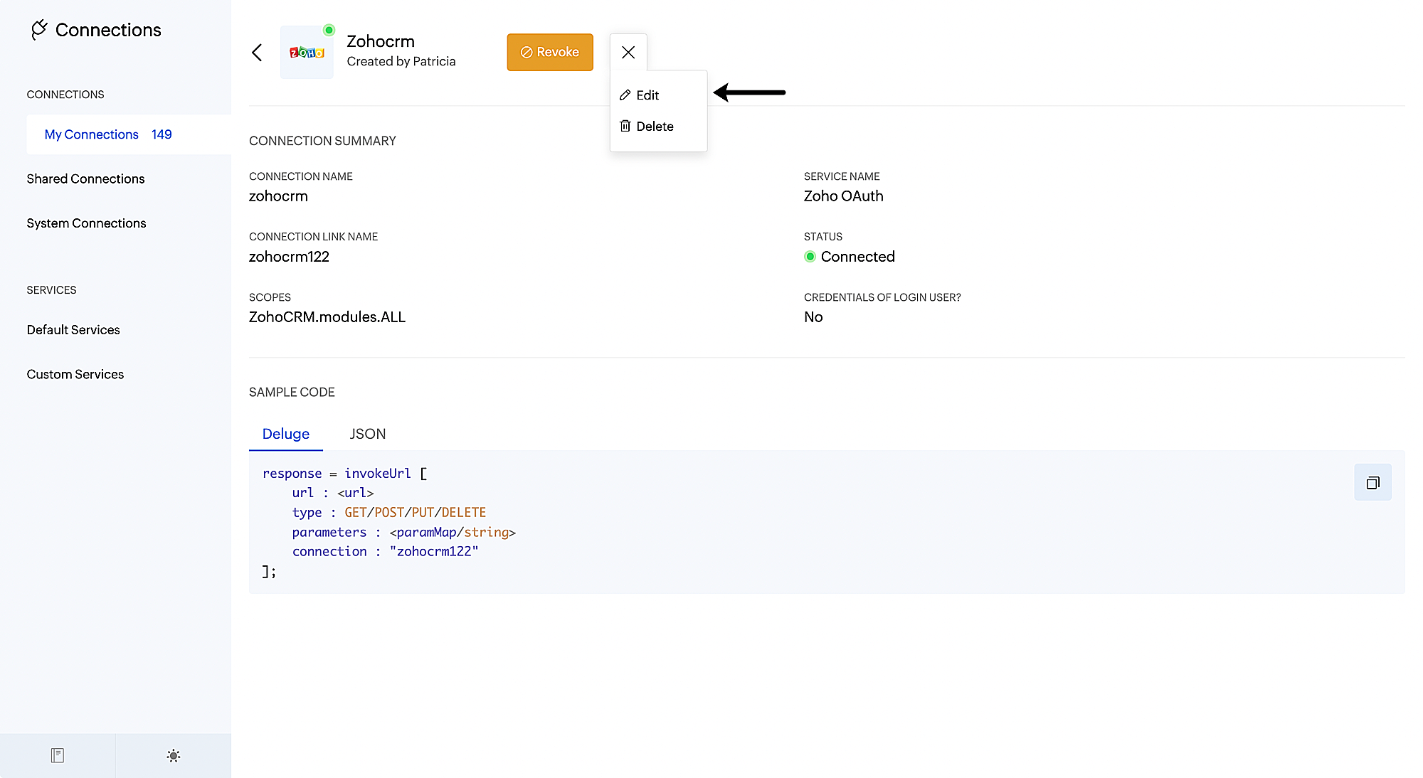The image size is (1423, 778).
Task: Click the back arrow icon
Action: 257,53
